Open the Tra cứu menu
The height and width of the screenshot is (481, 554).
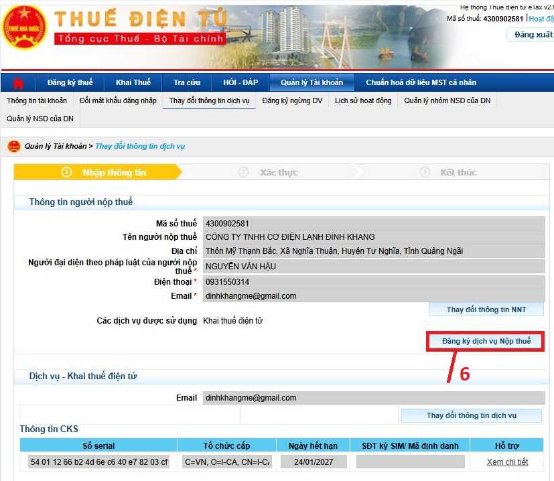187,82
